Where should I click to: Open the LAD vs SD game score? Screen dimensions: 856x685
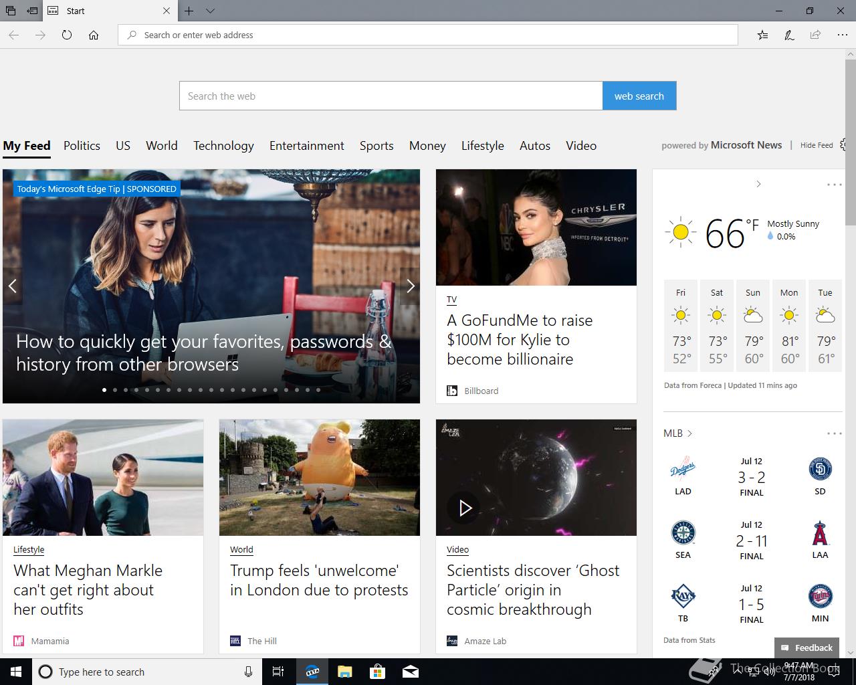coord(752,477)
